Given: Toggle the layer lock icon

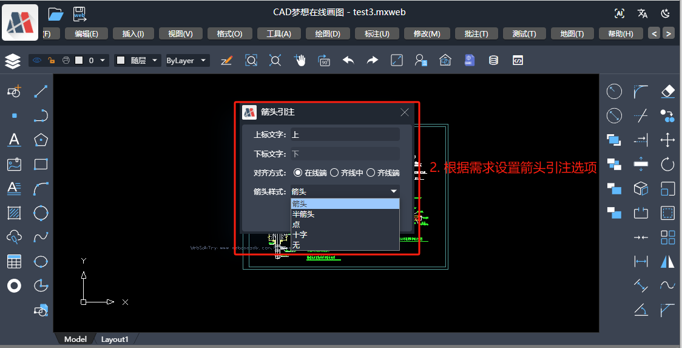Looking at the screenshot, I should pos(52,60).
